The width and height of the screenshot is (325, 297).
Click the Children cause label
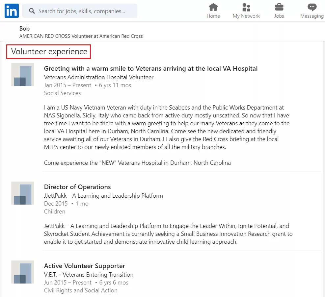pyautogui.click(x=55, y=211)
